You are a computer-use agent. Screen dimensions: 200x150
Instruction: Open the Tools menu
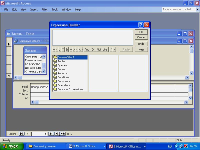pyautogui.click(x=55, y=9)
